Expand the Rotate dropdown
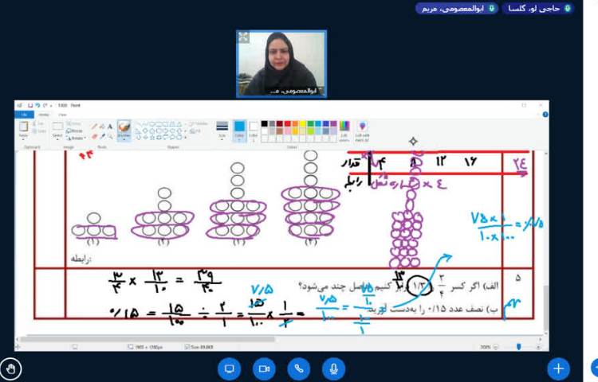The height and width of the screenshot is (382, 598). coord(76,138)
